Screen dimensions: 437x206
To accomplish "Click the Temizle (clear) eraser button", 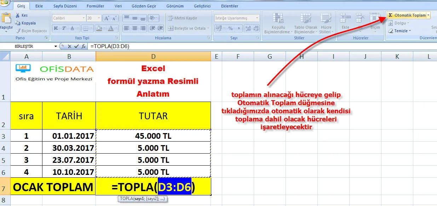I will coord(399,31).
